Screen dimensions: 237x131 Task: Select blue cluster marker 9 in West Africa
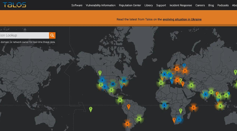pos(164,105)
